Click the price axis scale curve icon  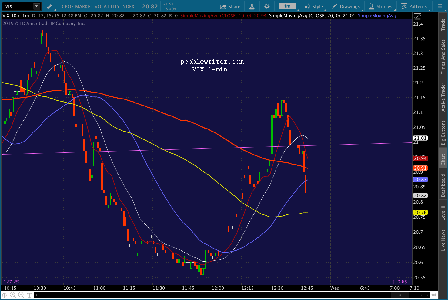coord(417,16)
